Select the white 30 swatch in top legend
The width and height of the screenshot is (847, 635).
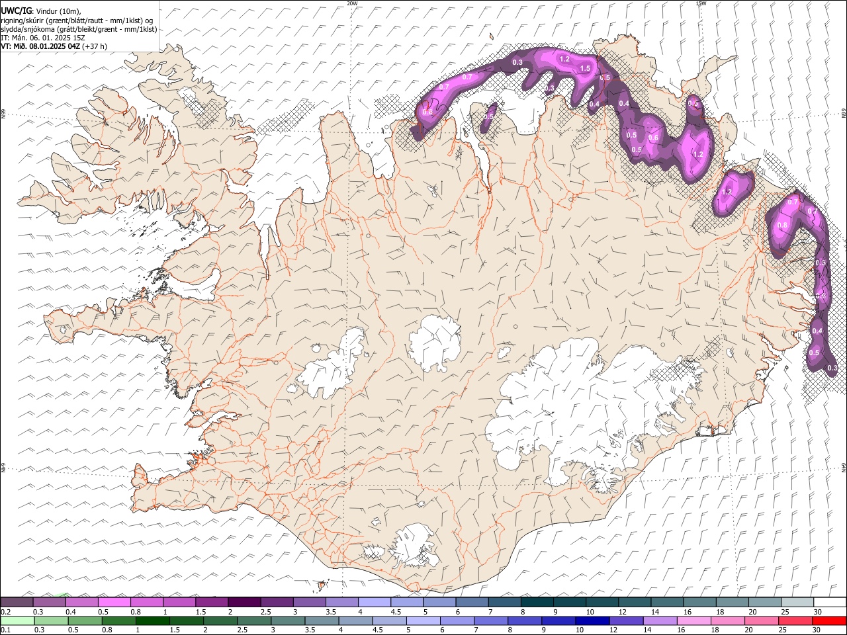[x=830, y=602]
